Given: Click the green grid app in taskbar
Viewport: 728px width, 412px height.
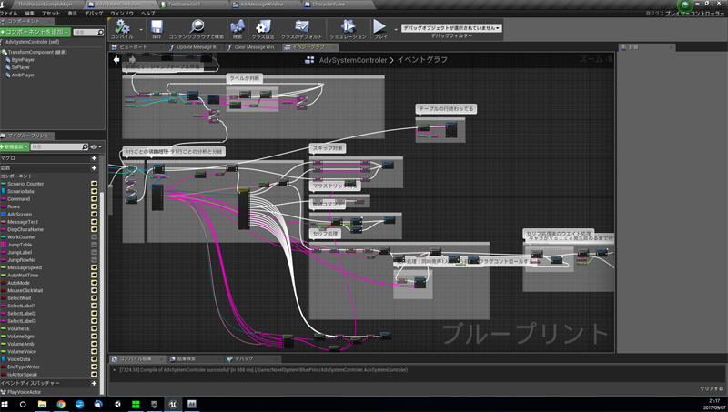Looking at the screenshot, I should (136, 404).
